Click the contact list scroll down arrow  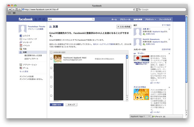tap(127, 100)
